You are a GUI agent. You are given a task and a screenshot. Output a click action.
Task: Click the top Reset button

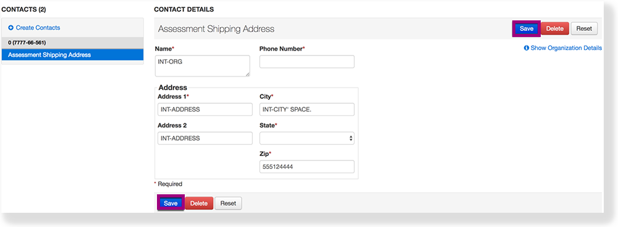tap(584, 29)
